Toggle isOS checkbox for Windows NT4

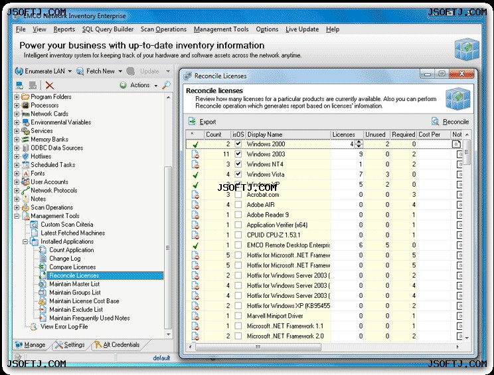coord(238,164)
